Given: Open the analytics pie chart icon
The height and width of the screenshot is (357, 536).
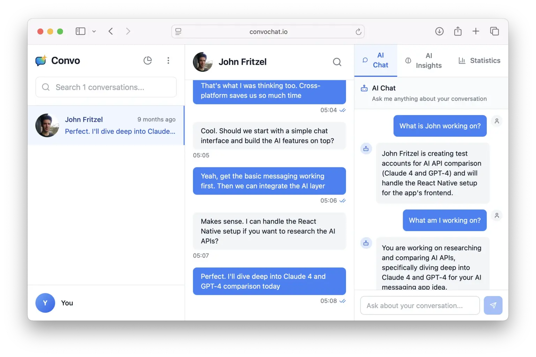Looking at the screenshot, I should pos(148,60).
